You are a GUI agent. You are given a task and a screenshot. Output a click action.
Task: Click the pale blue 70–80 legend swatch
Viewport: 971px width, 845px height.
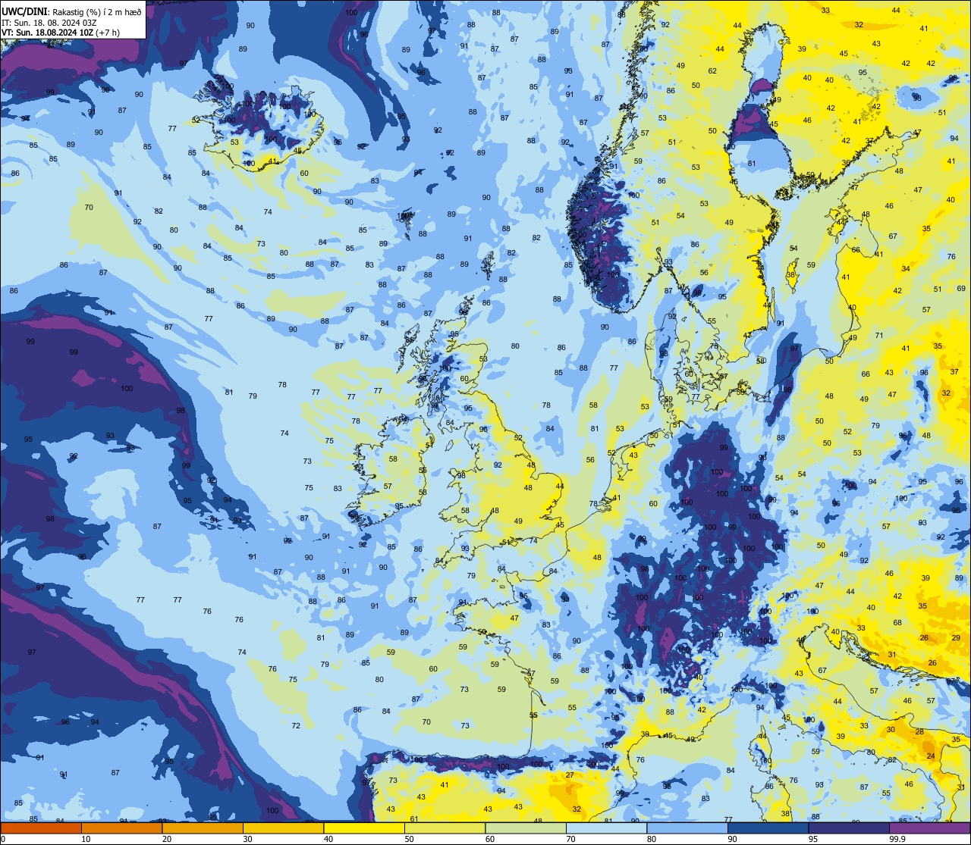[x=607, y=828]
